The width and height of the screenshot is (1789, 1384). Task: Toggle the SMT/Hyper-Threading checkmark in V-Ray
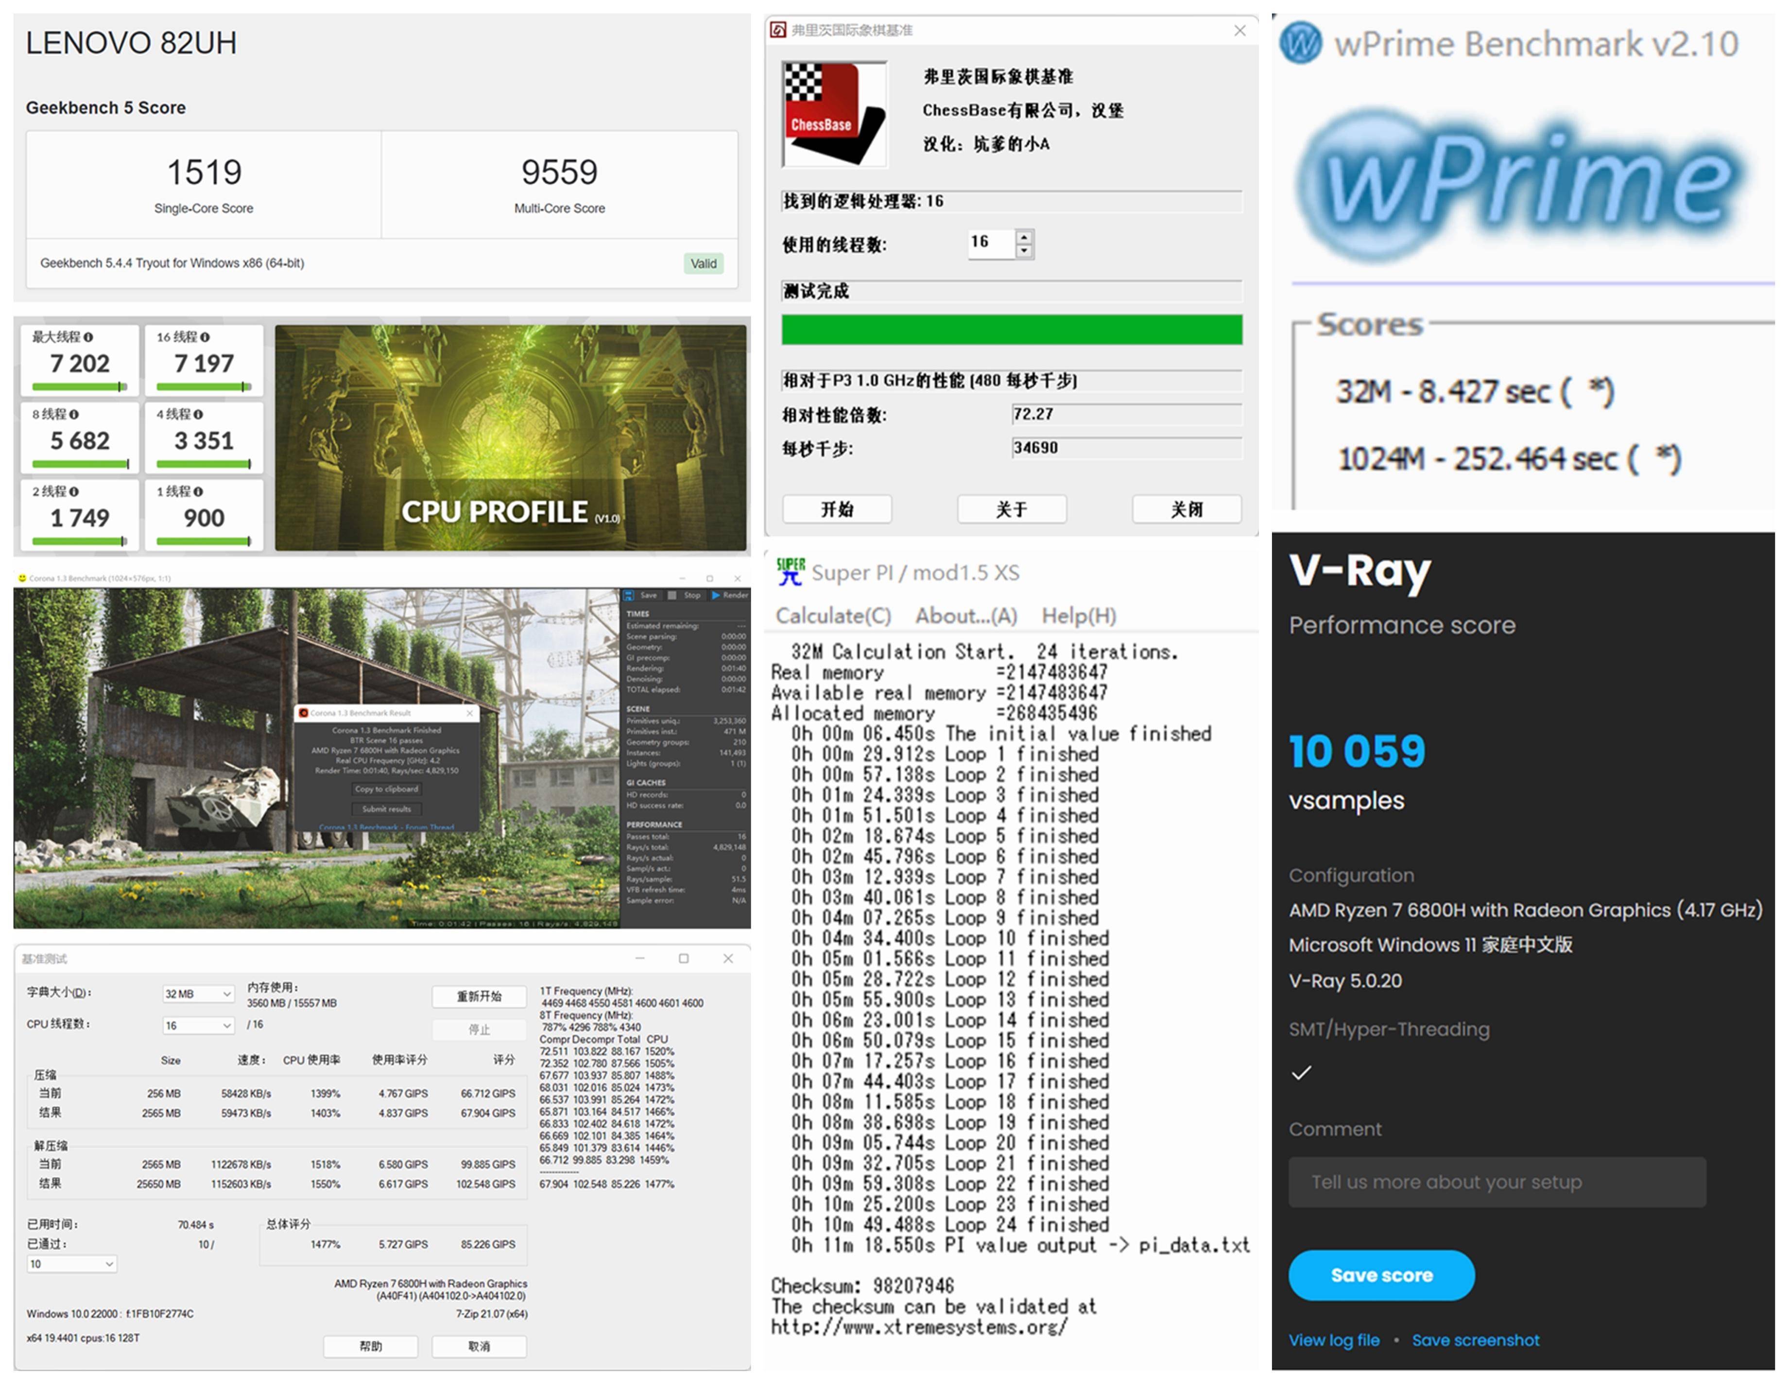pyautogui.click(x=1302, y=1072)
